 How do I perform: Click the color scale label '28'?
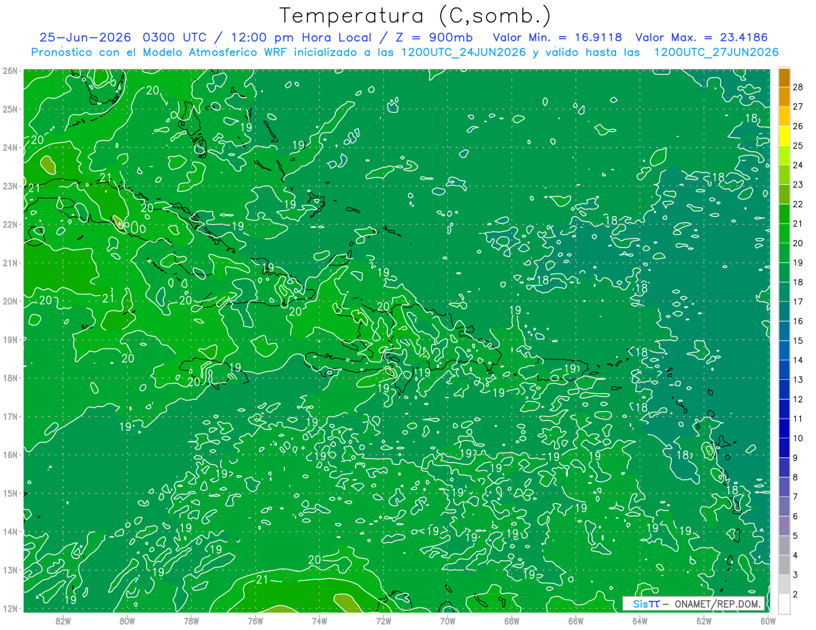click(798, 87)
